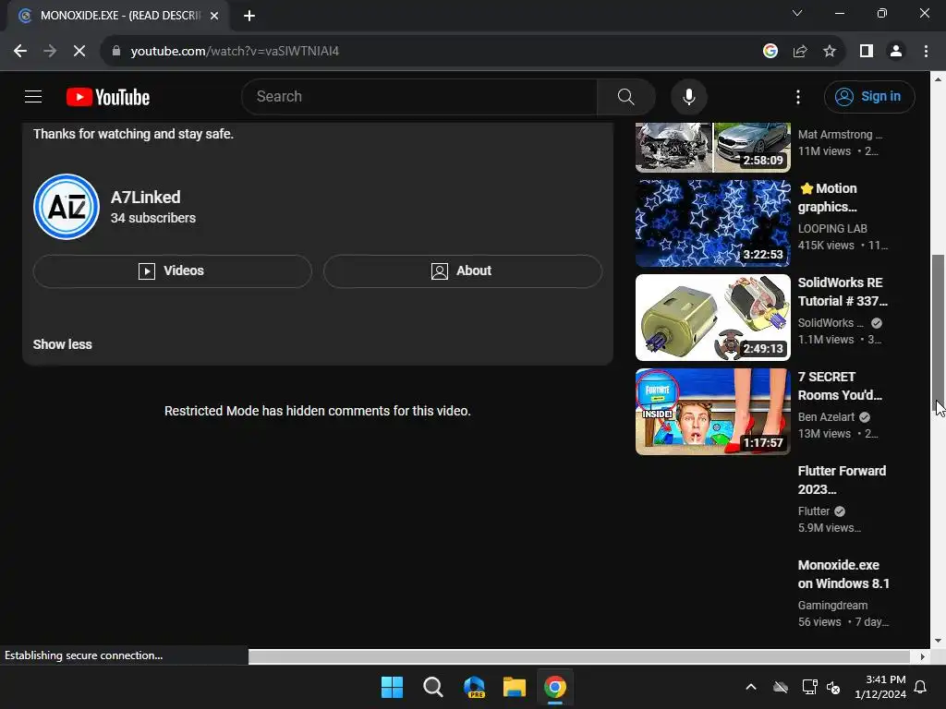Bookmark this tab with star icon

[x=830, y=52]
